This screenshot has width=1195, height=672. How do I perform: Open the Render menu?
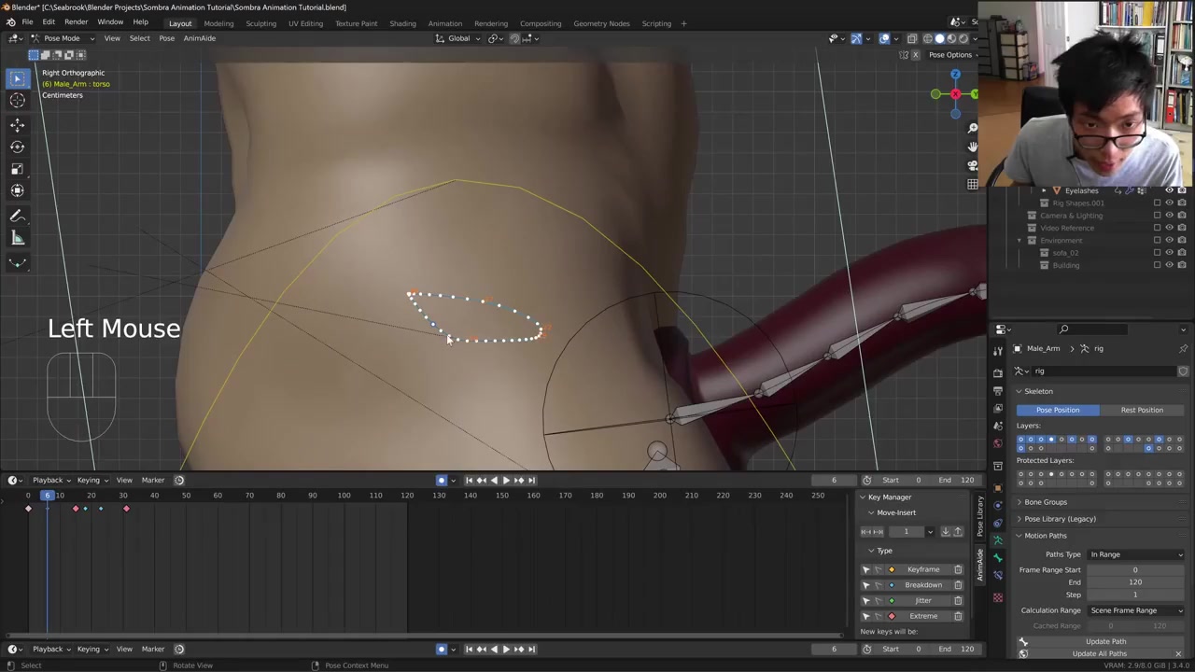(x=76, y=22)
